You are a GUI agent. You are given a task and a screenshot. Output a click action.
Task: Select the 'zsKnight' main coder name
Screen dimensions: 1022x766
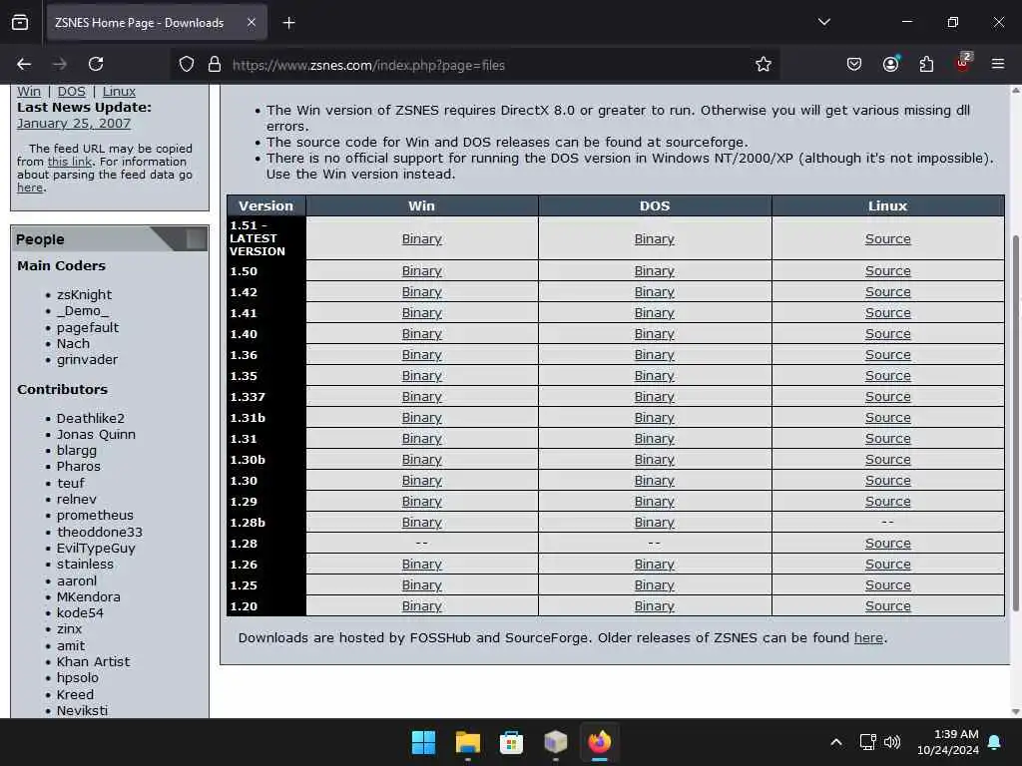point(84,294)
